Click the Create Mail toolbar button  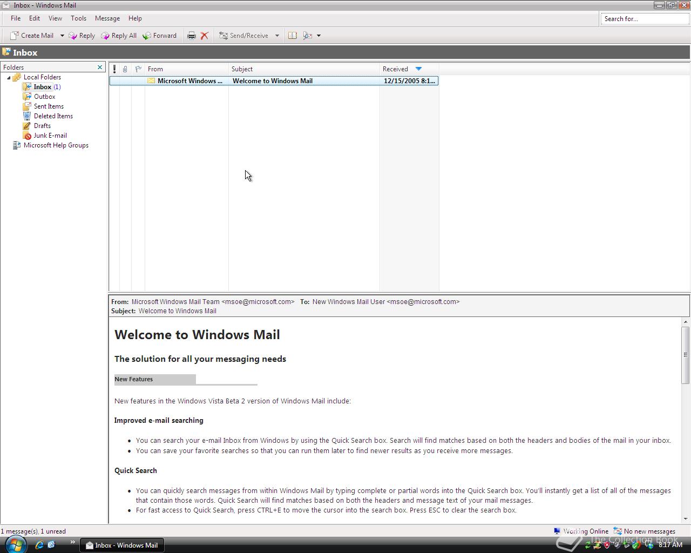(32, 36)
